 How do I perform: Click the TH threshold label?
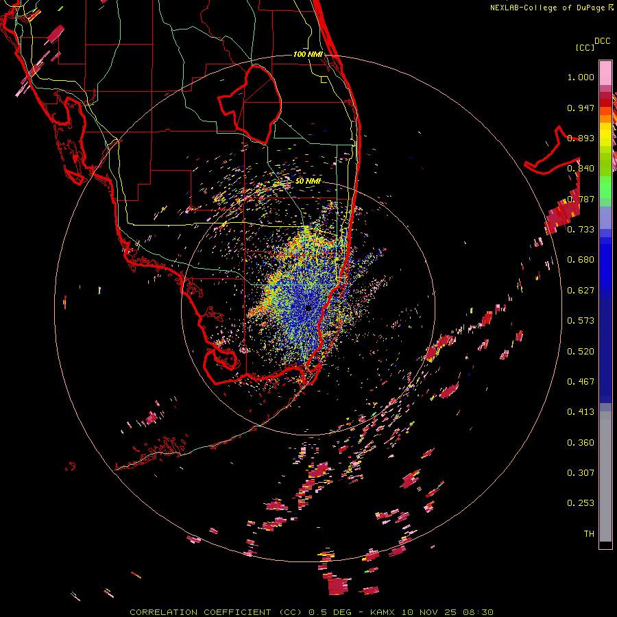pyautogui.click(x=589, y=534)
